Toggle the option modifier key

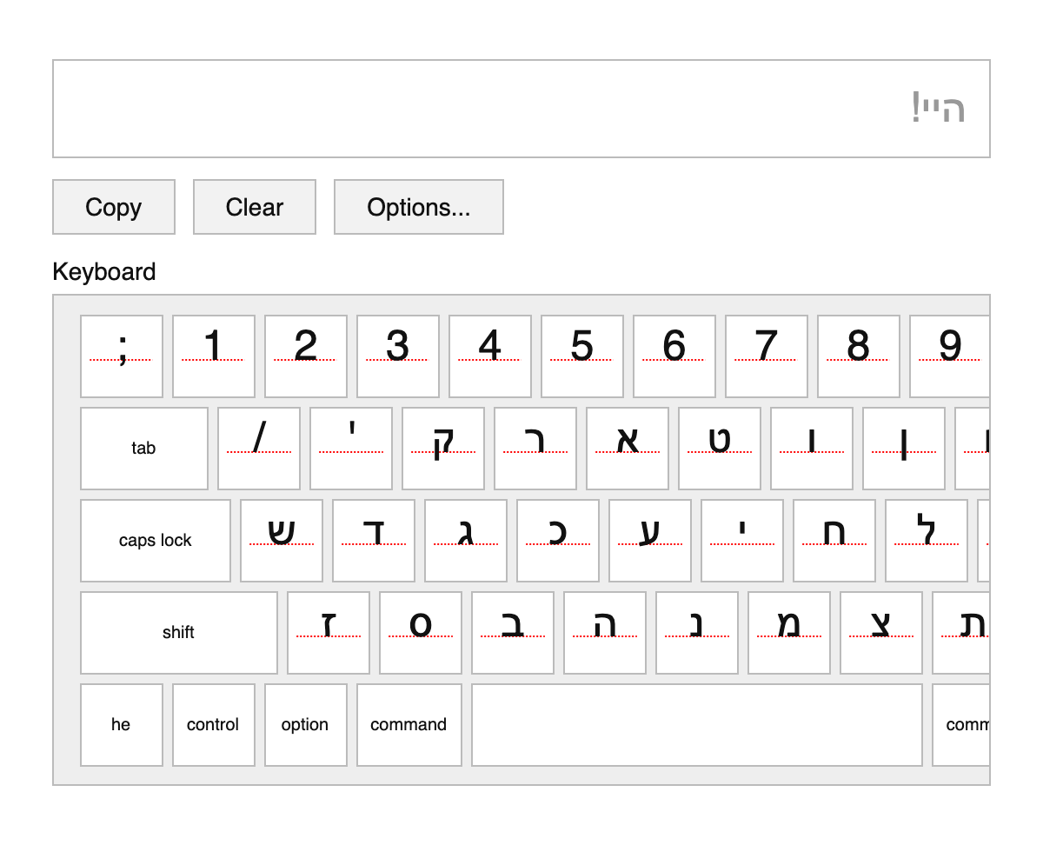pos(305,724)
